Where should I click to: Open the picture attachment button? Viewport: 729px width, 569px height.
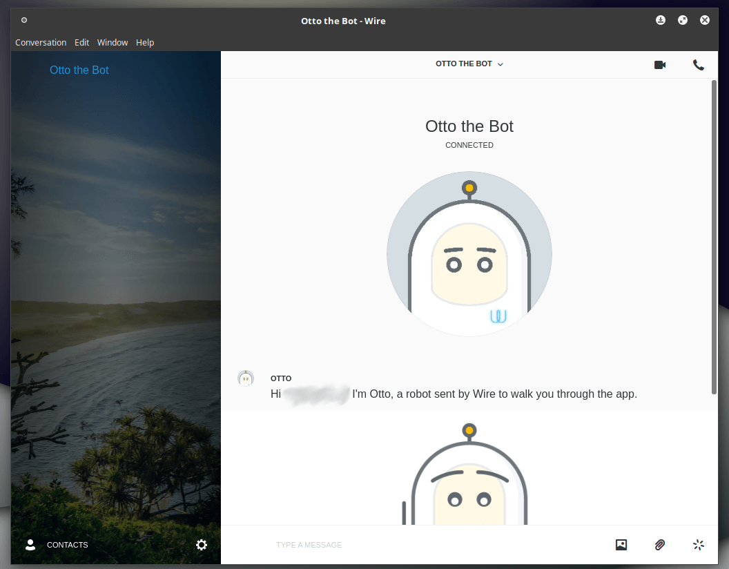pos(621,544)
